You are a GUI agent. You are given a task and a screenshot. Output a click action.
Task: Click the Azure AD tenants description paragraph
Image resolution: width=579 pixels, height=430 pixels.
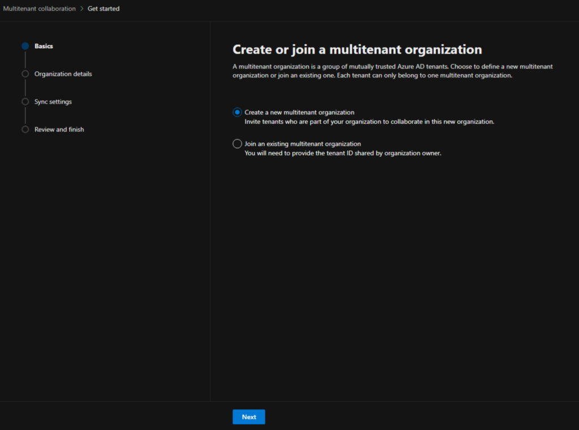[x=392, y=71]
